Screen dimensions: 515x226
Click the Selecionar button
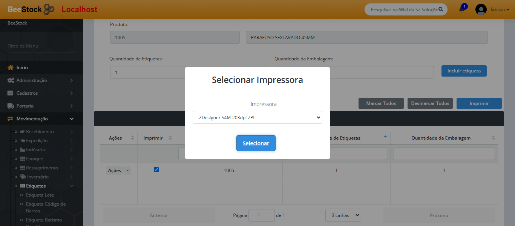click(x=256, y=143)
